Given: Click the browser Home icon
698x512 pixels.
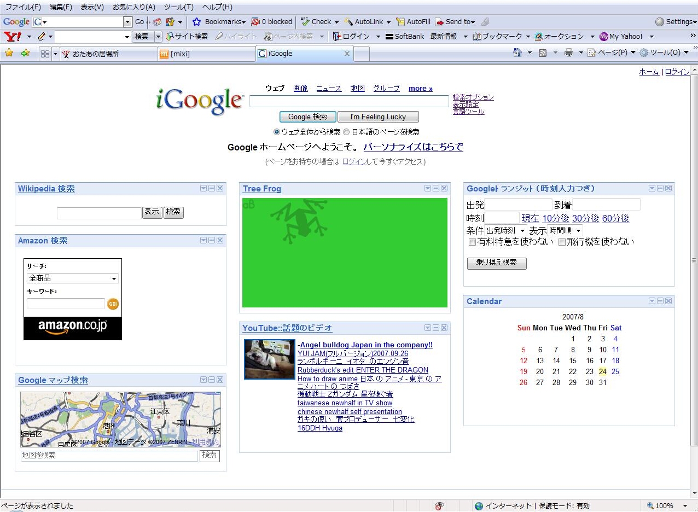Looking at the screenshot, I should [517, 53].
